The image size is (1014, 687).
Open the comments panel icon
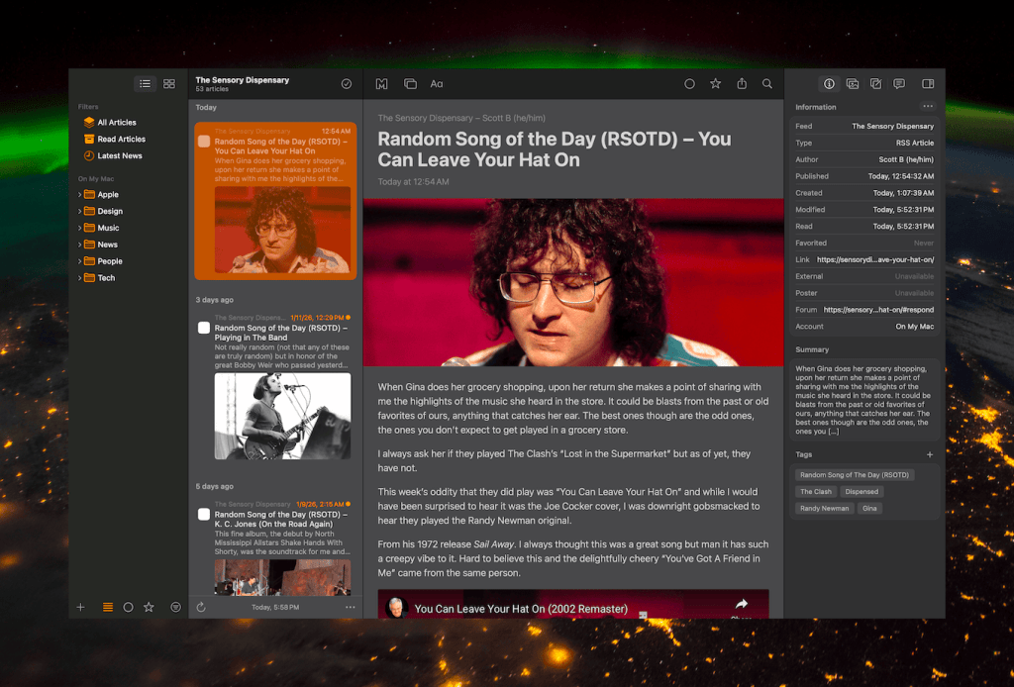click(901, 84)
